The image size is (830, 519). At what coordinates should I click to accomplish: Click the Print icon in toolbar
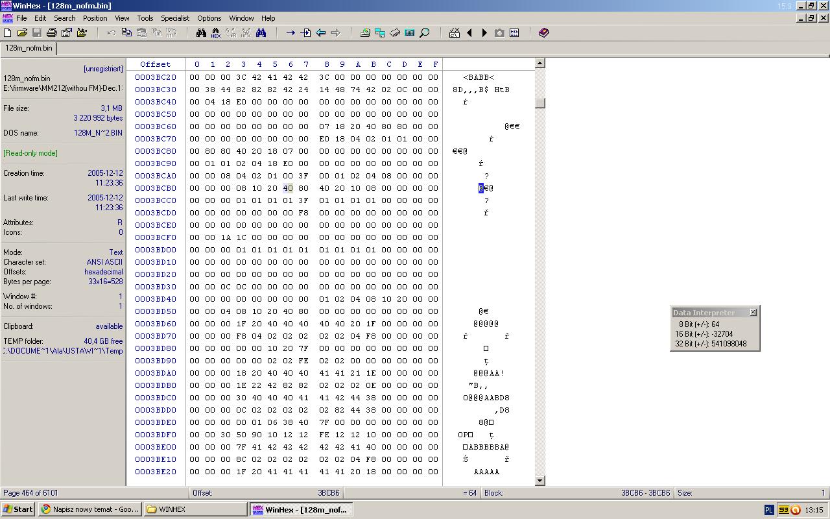52,32
